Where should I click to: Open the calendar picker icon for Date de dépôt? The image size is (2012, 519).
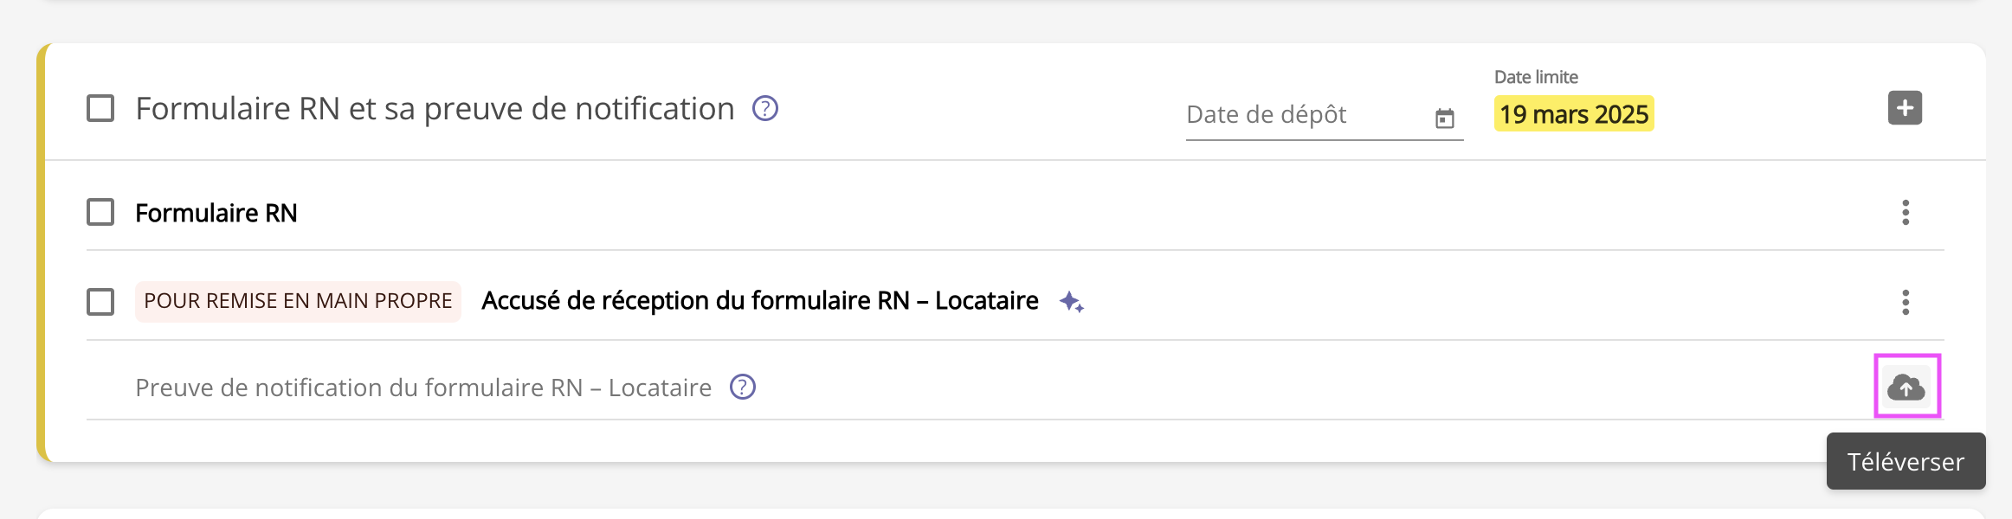point(1444,119)
